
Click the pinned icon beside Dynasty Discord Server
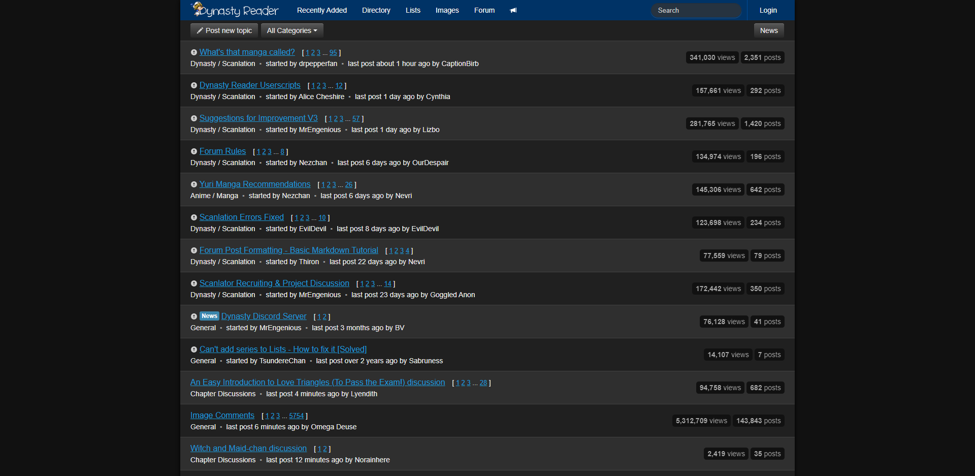[x=193, y=316]
